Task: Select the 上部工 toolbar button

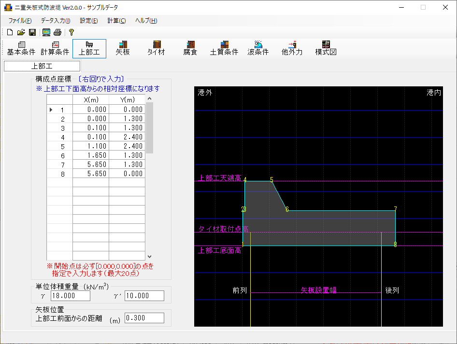Action: (89, 49)
